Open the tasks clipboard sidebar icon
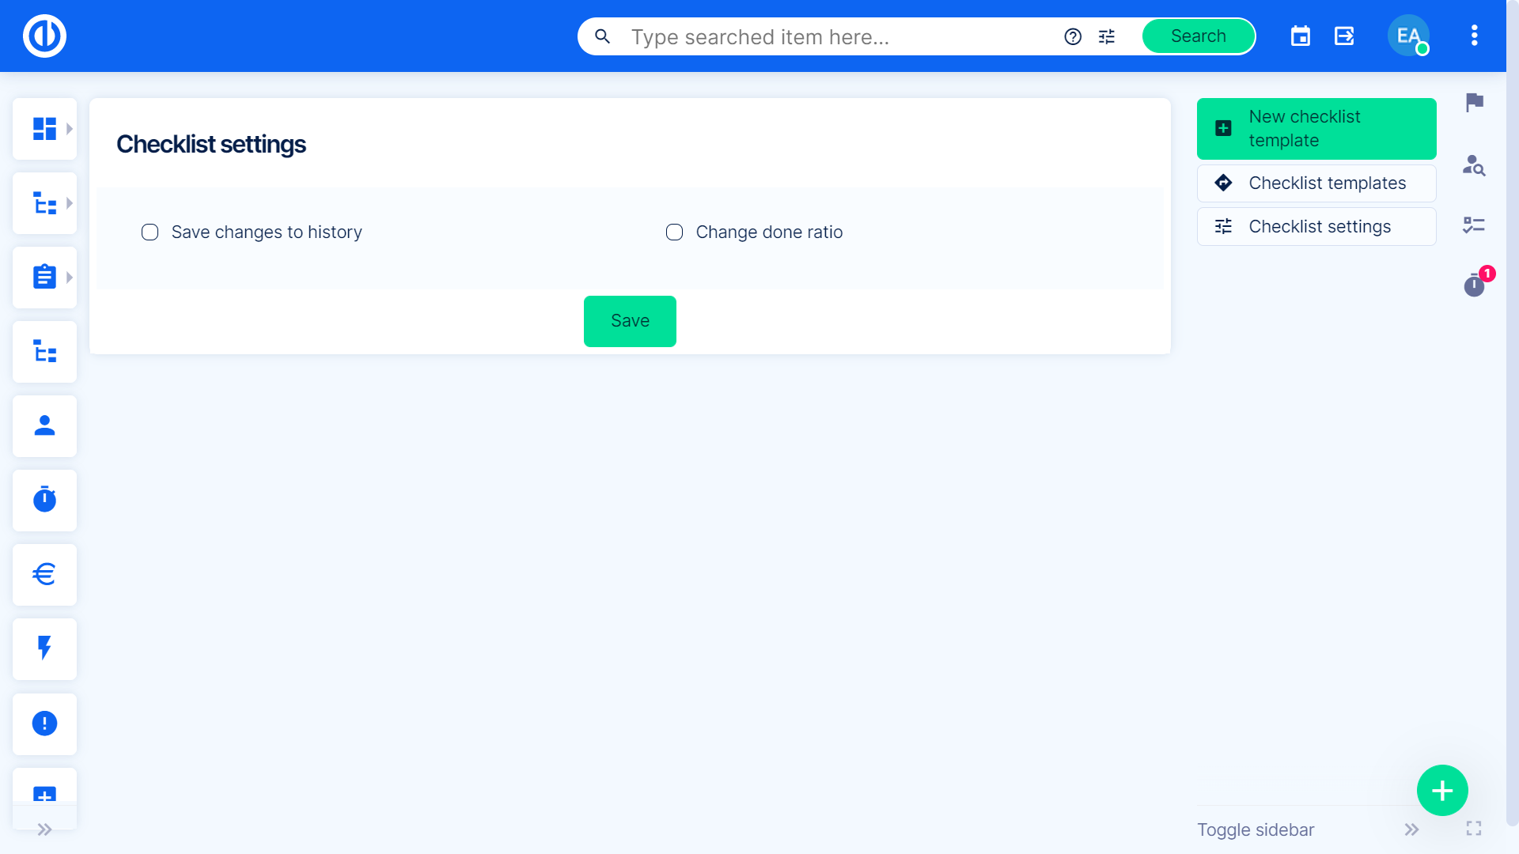The height and width of the screenshot is (854, 1519). coord(44,278)
